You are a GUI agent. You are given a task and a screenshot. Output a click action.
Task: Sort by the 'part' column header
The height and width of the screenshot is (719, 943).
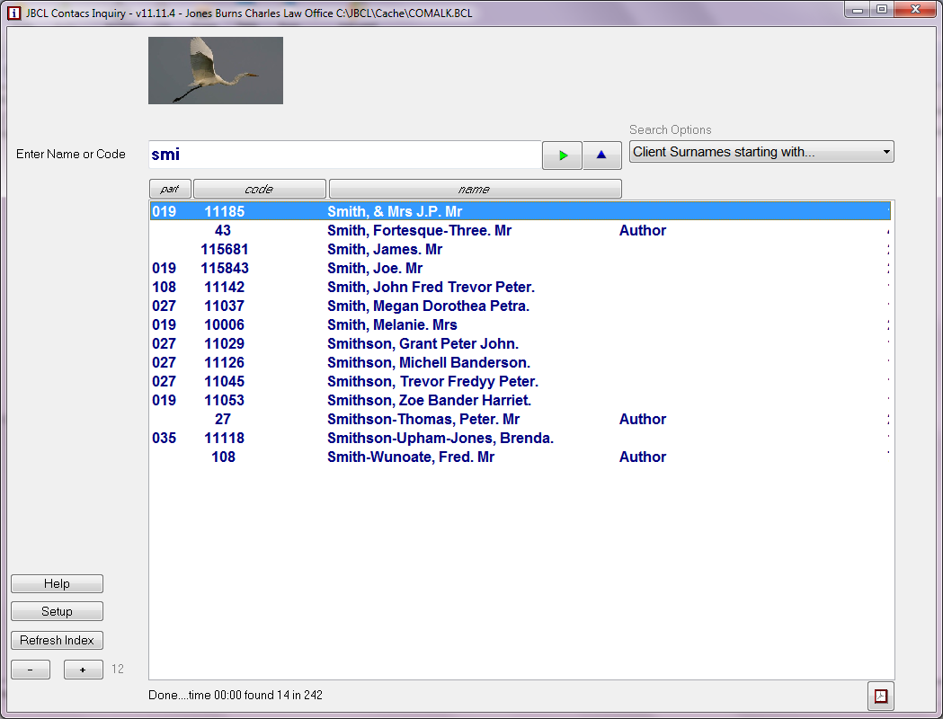[170, 189]
